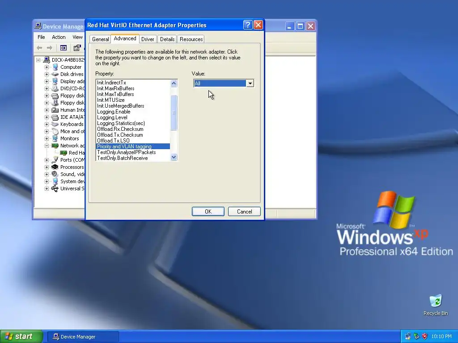Click the Properties toolbar icon in Device Manager
This screenshot has width=458, height=343.
click(x=77, y=48)
